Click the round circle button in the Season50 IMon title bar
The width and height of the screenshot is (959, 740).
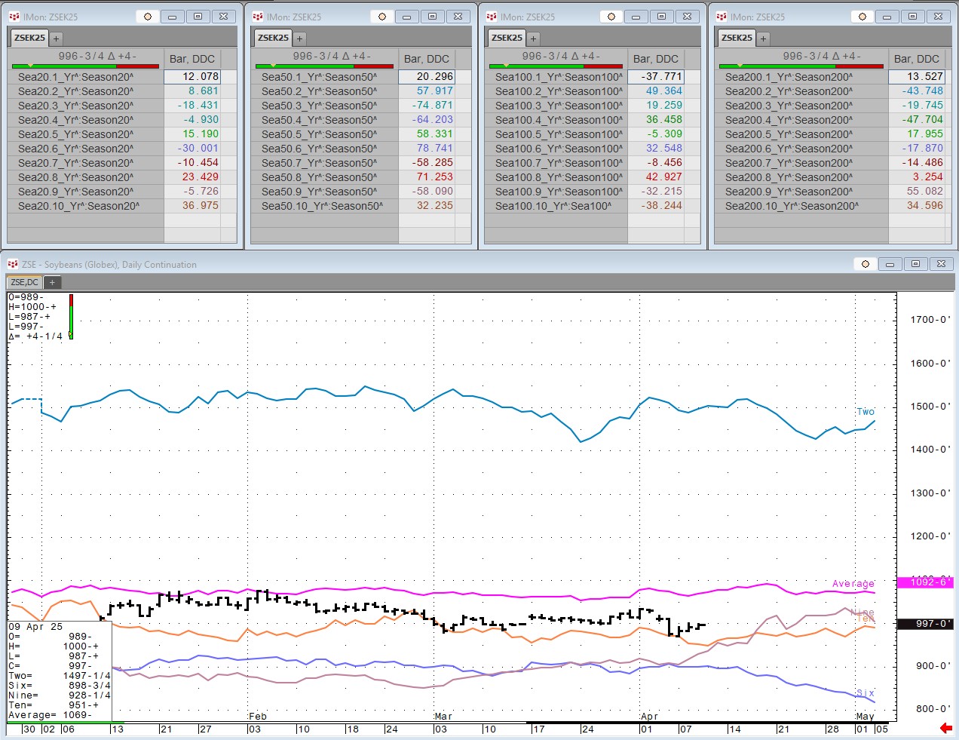click(x=382, y=16)
